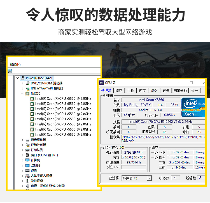Click the 3 x 256 KBytes level 2 cache
This screenshot has height=203, width=210.
click(x=180, y=163)
